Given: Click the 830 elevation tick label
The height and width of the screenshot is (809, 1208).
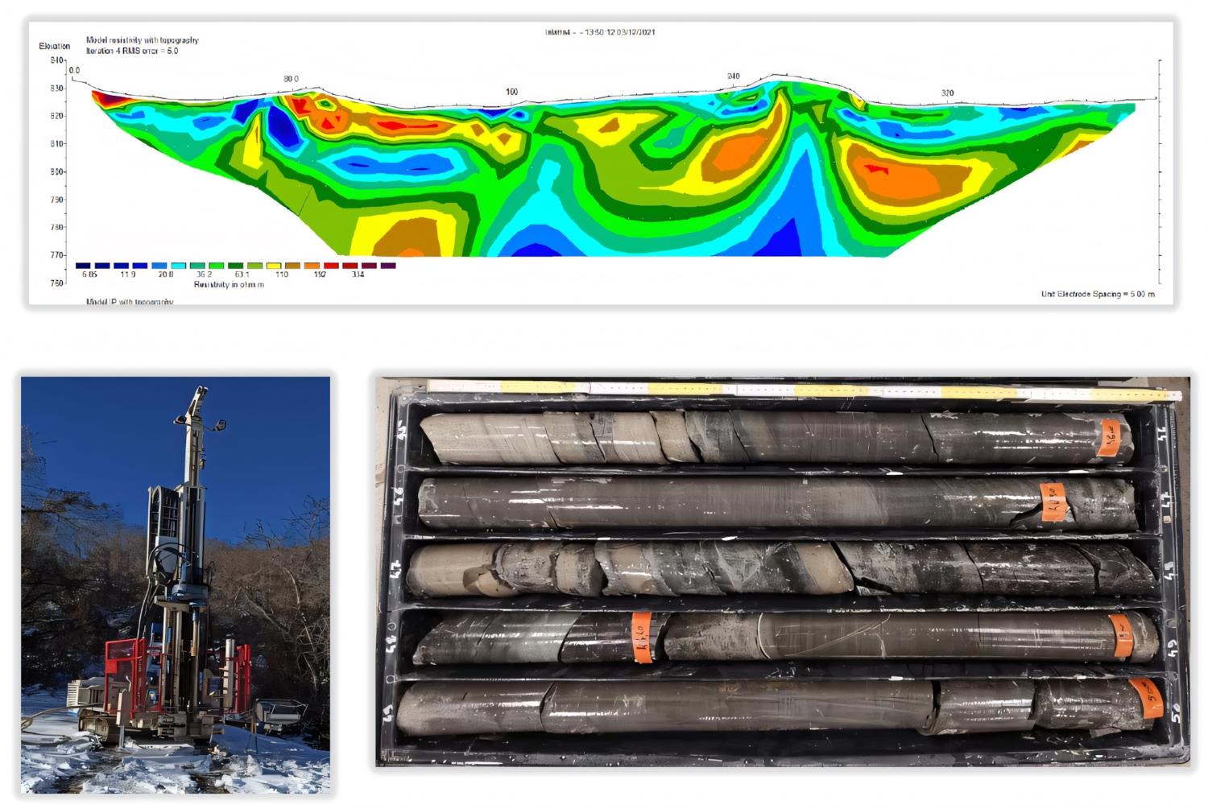Looking at the screenshot, I should [56, 89].
